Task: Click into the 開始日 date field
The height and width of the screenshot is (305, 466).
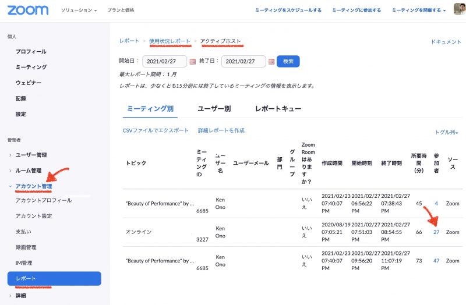Action: pyautogui.click(x=164, y=61)
